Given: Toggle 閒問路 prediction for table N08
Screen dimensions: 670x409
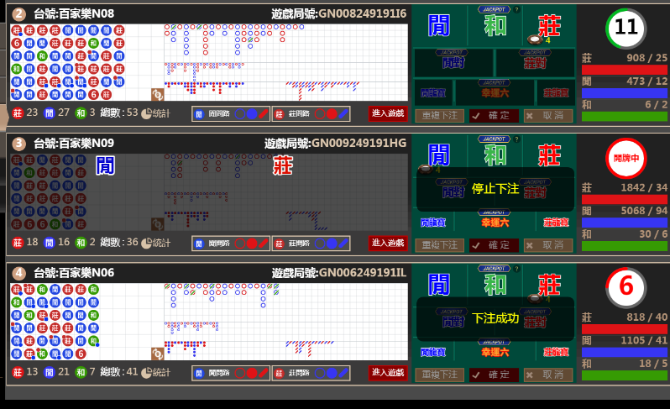Looking at the screenshot, I should pyautogui.click(x=231, y=113).
